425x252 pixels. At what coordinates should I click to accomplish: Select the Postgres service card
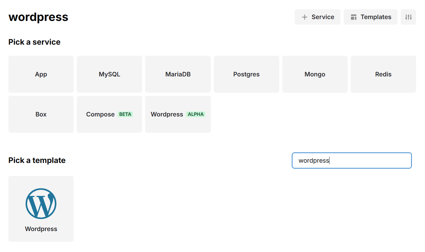(247, 74)
